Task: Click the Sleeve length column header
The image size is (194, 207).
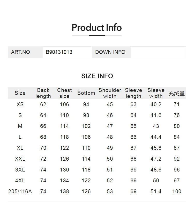Action: click(133, 93)
